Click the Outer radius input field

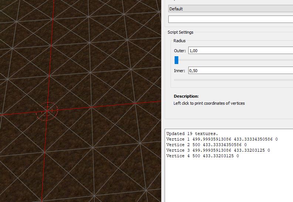(240, 51)
